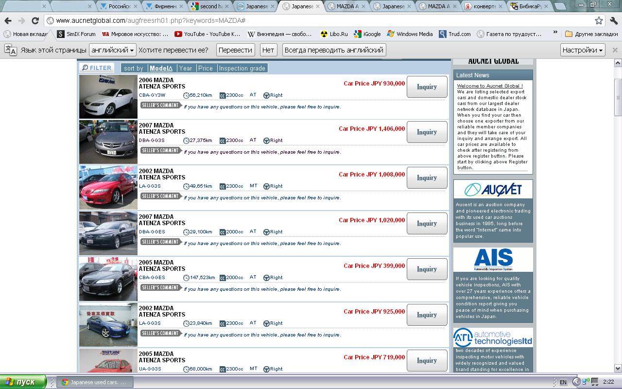Sort listings by Year
The width and height of the screenshot is (622, 389).
click(186, 68)
